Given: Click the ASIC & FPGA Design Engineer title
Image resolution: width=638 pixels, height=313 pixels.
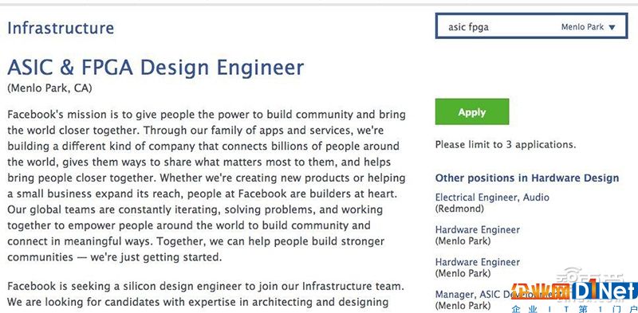Looking at the screenshot, I should 156,68.
